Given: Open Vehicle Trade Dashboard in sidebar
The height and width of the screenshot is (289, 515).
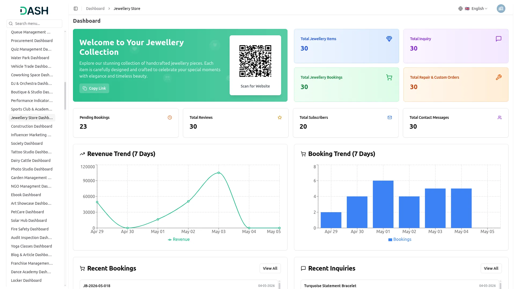Looking at the screenshot, I should (x=32, y=66).
